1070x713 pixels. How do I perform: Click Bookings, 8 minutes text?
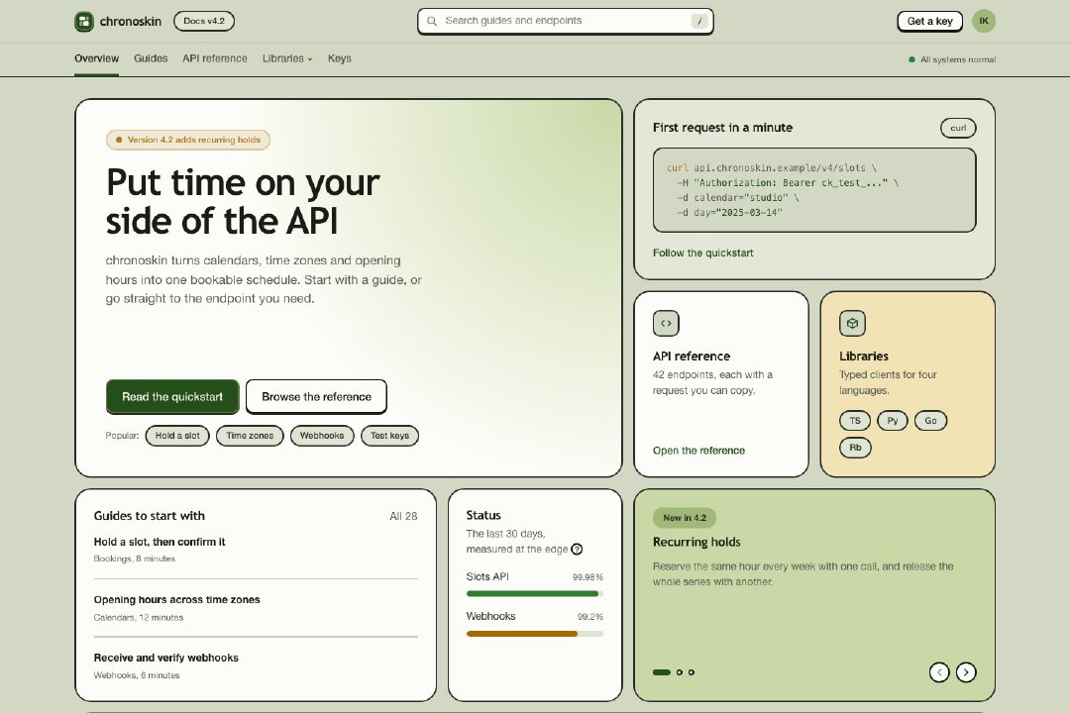coord(135,559)
